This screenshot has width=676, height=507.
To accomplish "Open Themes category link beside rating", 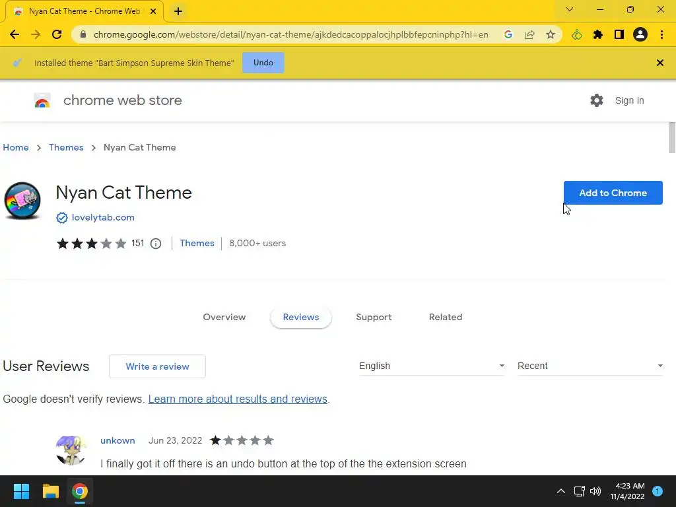I will tap(197, 243).
